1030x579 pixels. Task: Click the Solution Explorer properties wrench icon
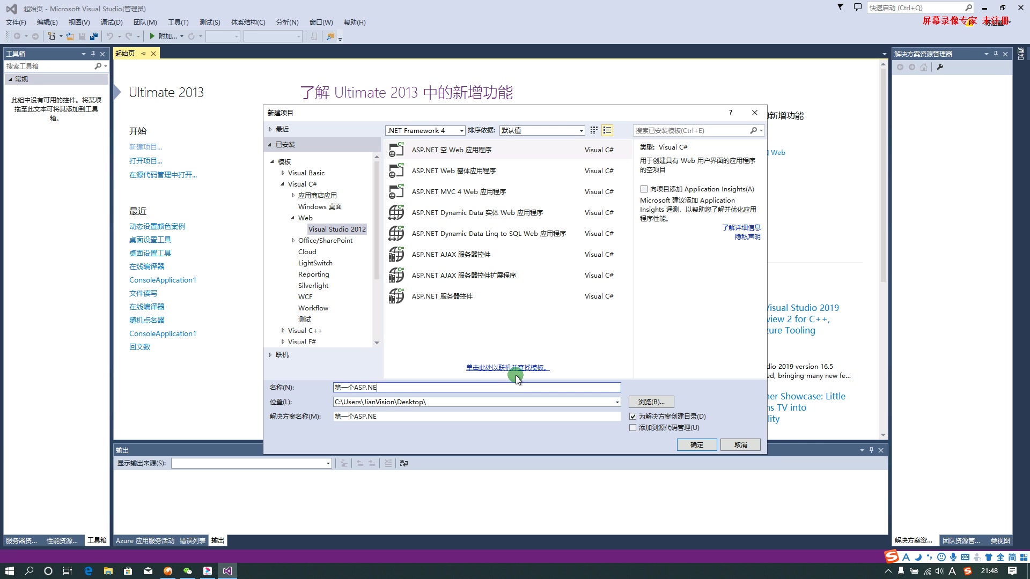click(940, 67)
